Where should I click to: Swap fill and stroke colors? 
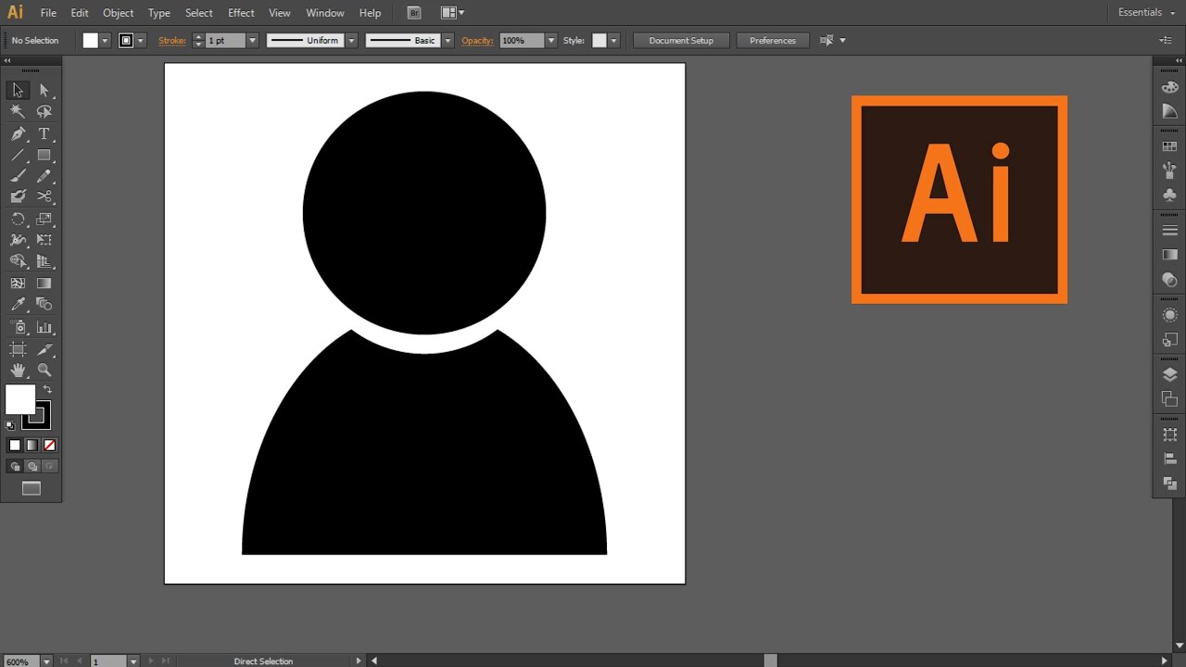pyautogui.click(x=48, y=389)
